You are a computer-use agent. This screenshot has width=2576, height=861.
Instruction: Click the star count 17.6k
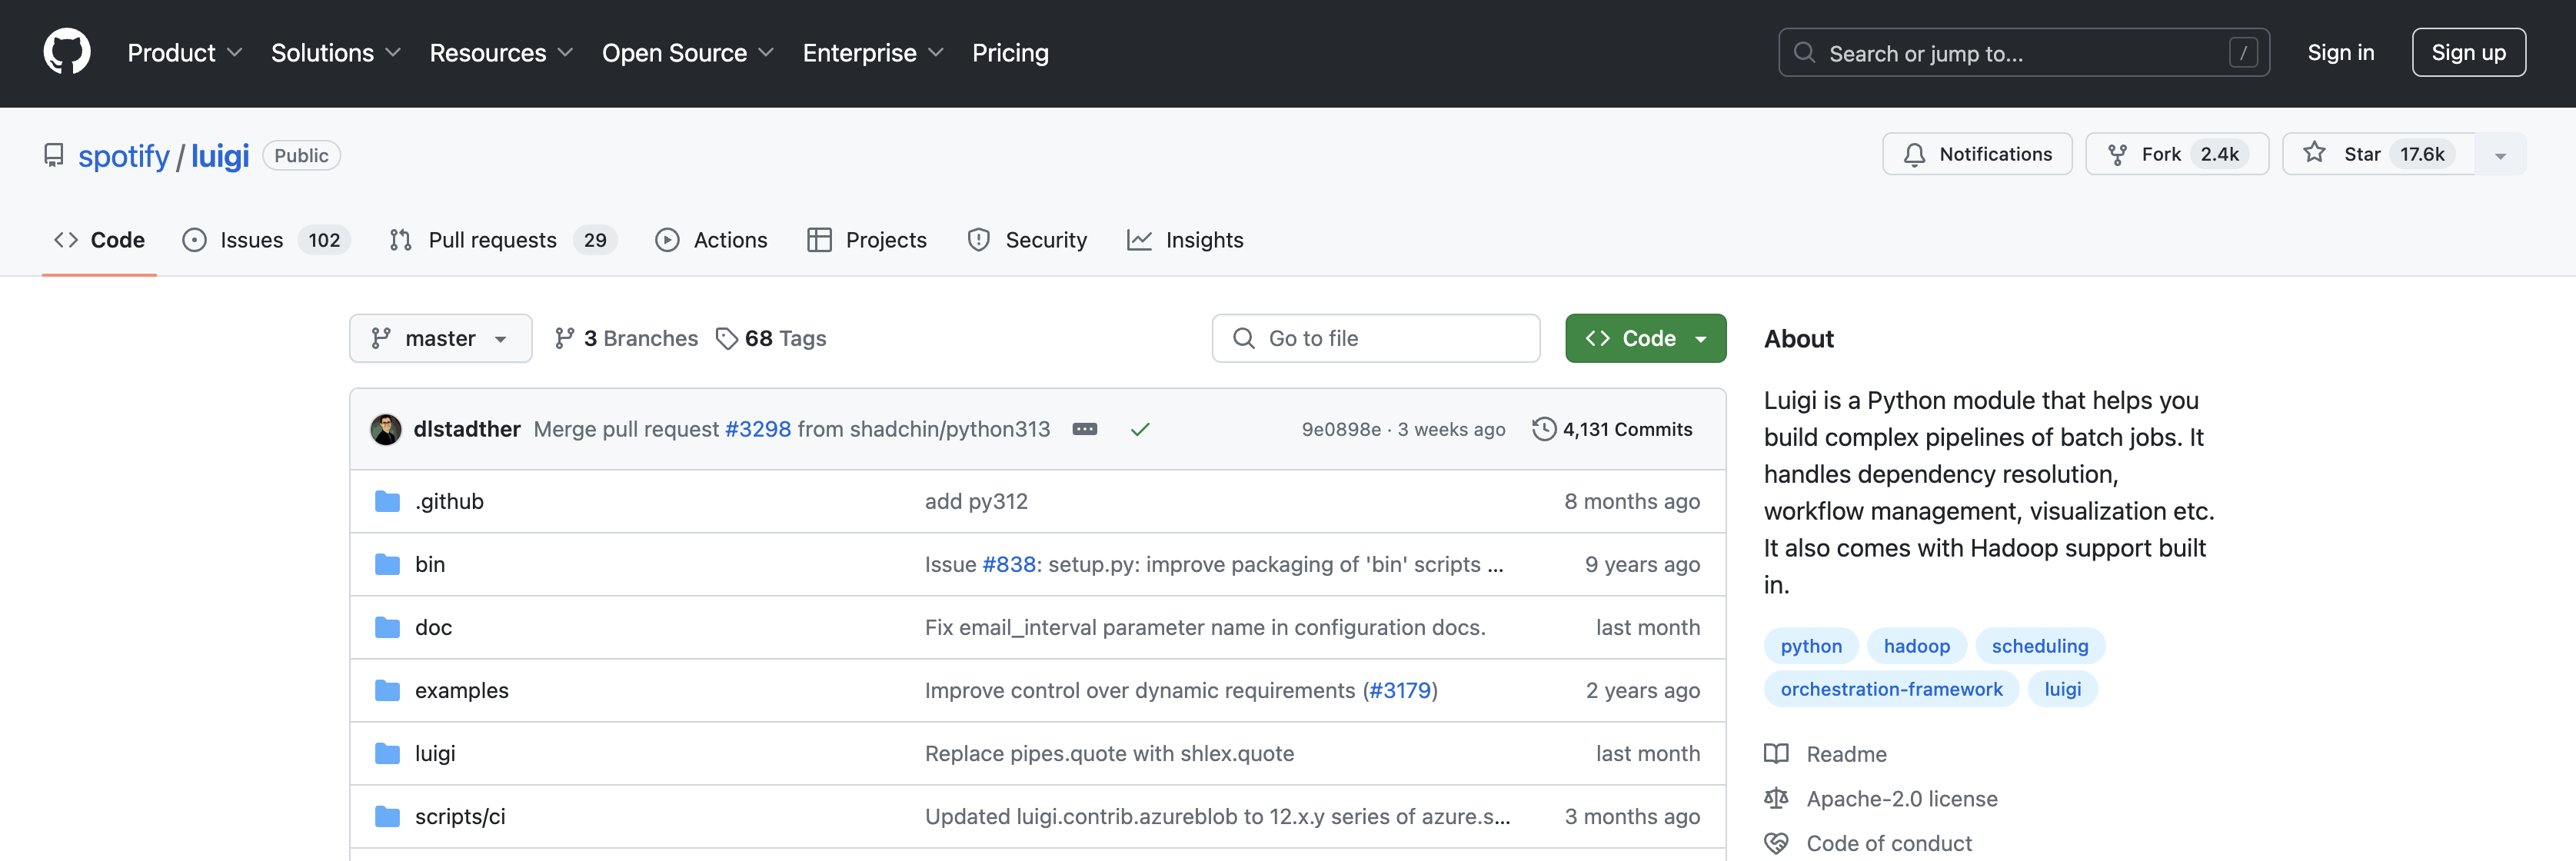[x=2422, y=155]
